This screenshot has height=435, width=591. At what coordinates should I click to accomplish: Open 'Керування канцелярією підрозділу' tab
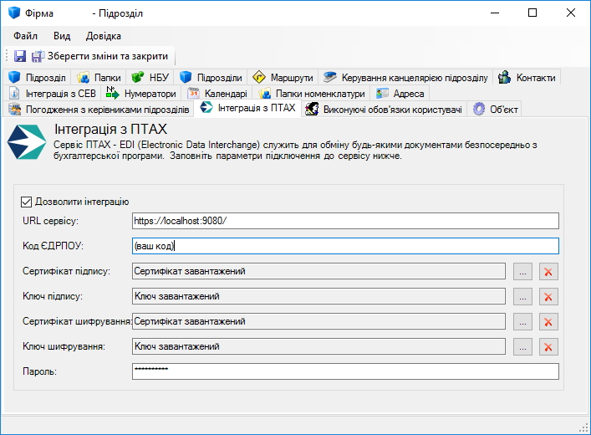405,77
